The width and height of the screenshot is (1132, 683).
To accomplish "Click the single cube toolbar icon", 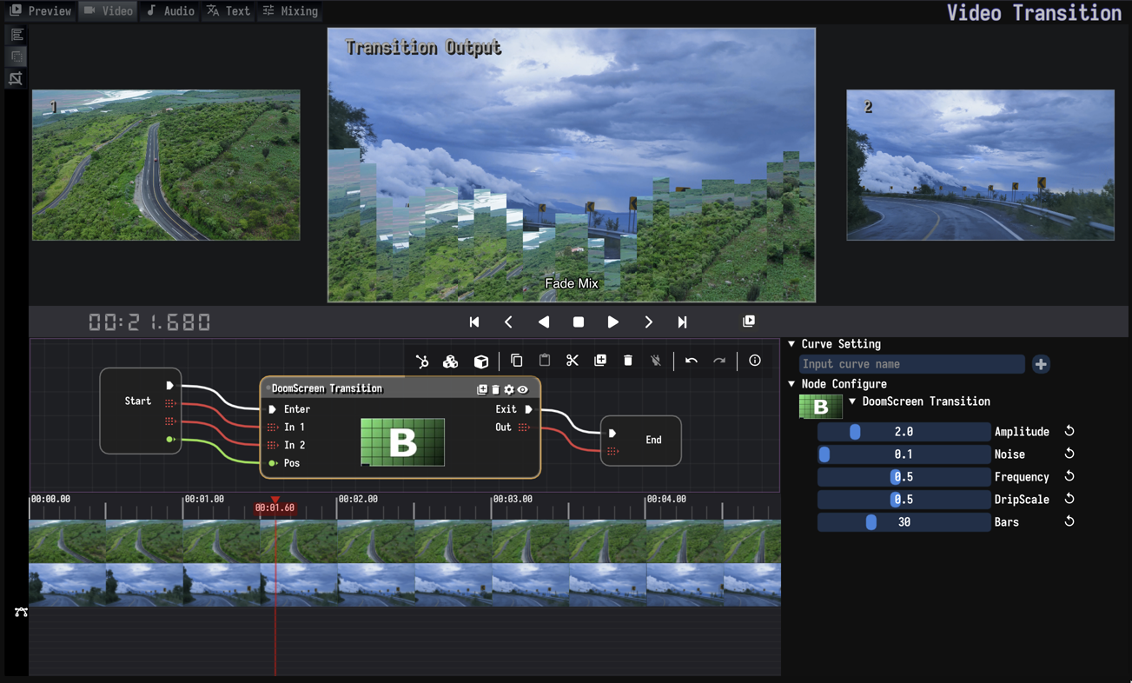I will tap(481, 361).
